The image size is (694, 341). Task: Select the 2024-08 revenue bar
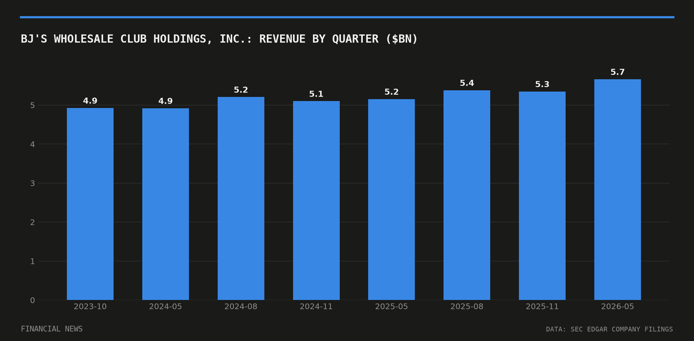coord(241,198)
